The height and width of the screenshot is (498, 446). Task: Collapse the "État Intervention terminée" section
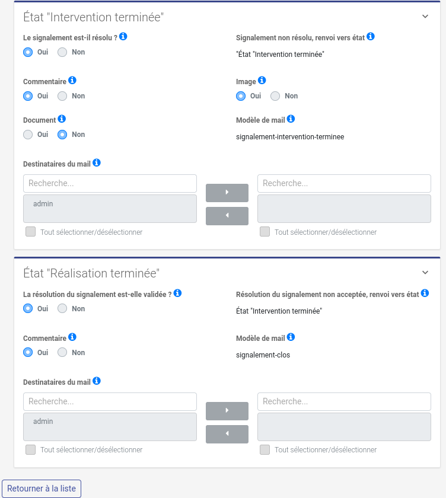(x=425, y=16)
